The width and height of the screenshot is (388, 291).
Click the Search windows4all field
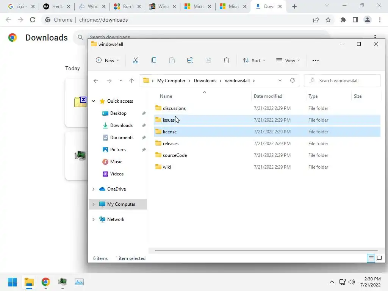tap(342, 81)
